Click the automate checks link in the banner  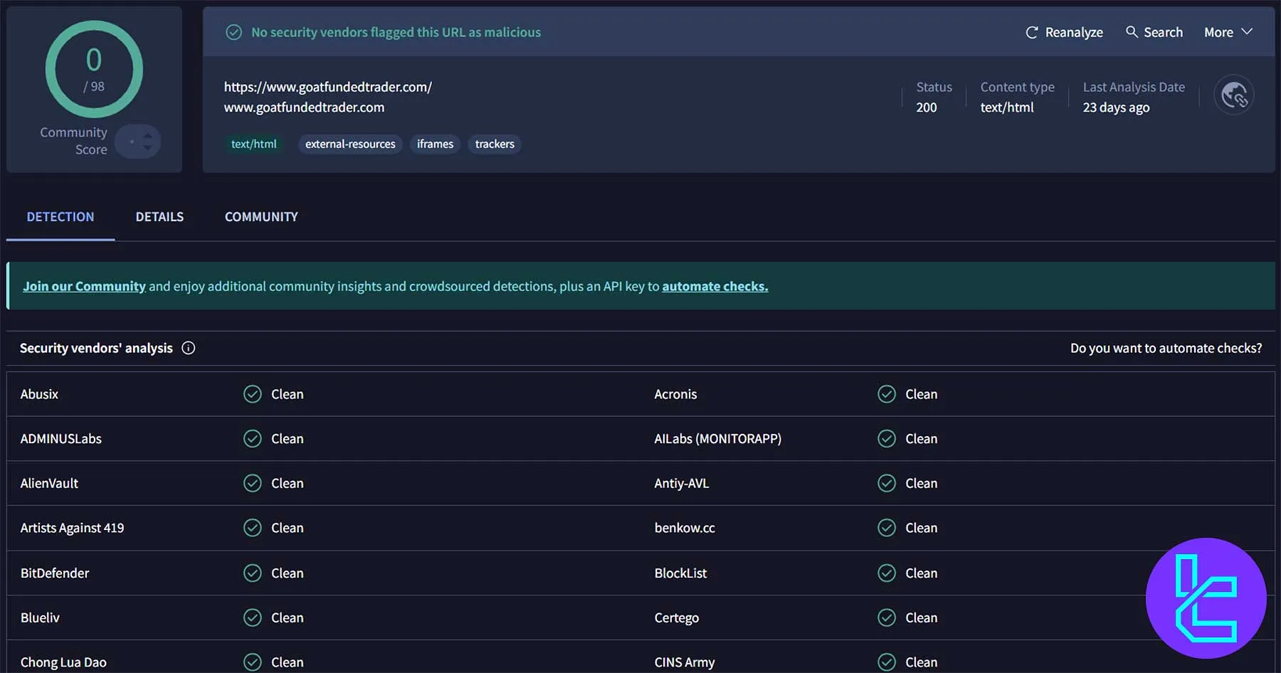(715, 286)
